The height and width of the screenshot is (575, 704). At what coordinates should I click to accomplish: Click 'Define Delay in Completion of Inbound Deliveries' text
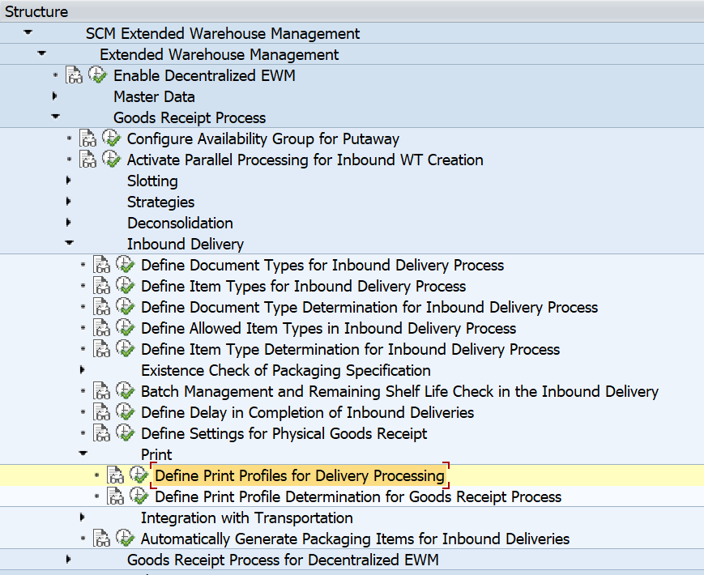click(308, 412)
